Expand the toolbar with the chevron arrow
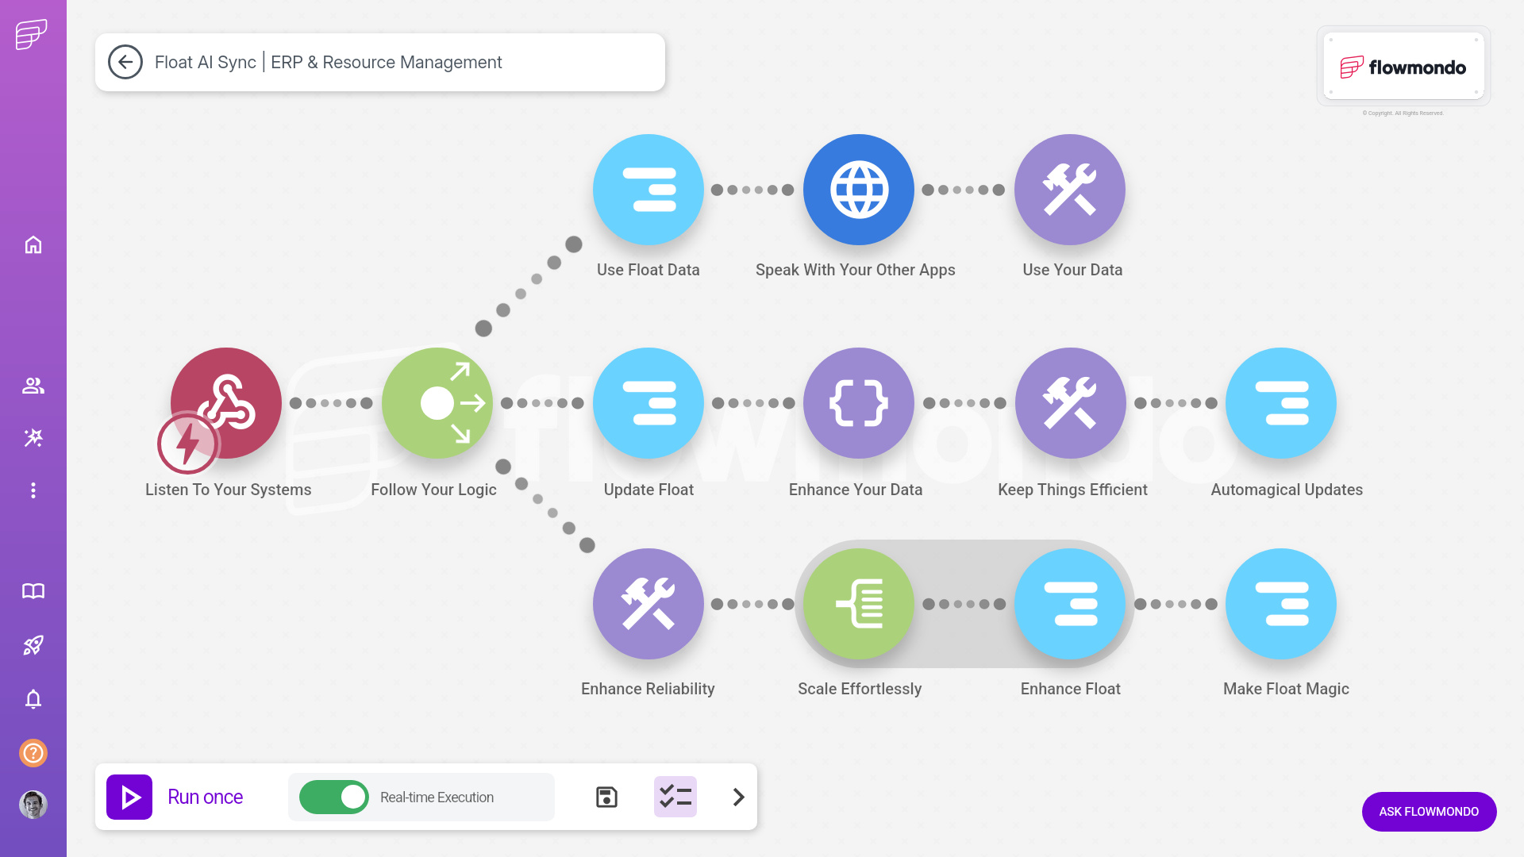 pyautogui.click(x=739, y=797)
